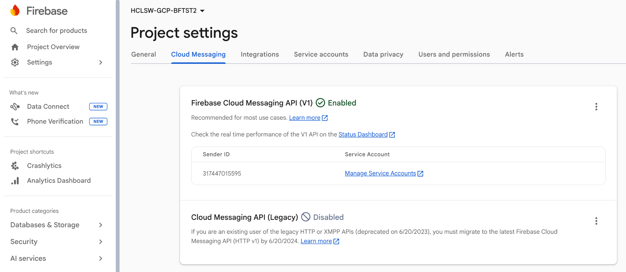
Task: Open the Analytics Dashboard shortcut
Action: pos(59,181)
